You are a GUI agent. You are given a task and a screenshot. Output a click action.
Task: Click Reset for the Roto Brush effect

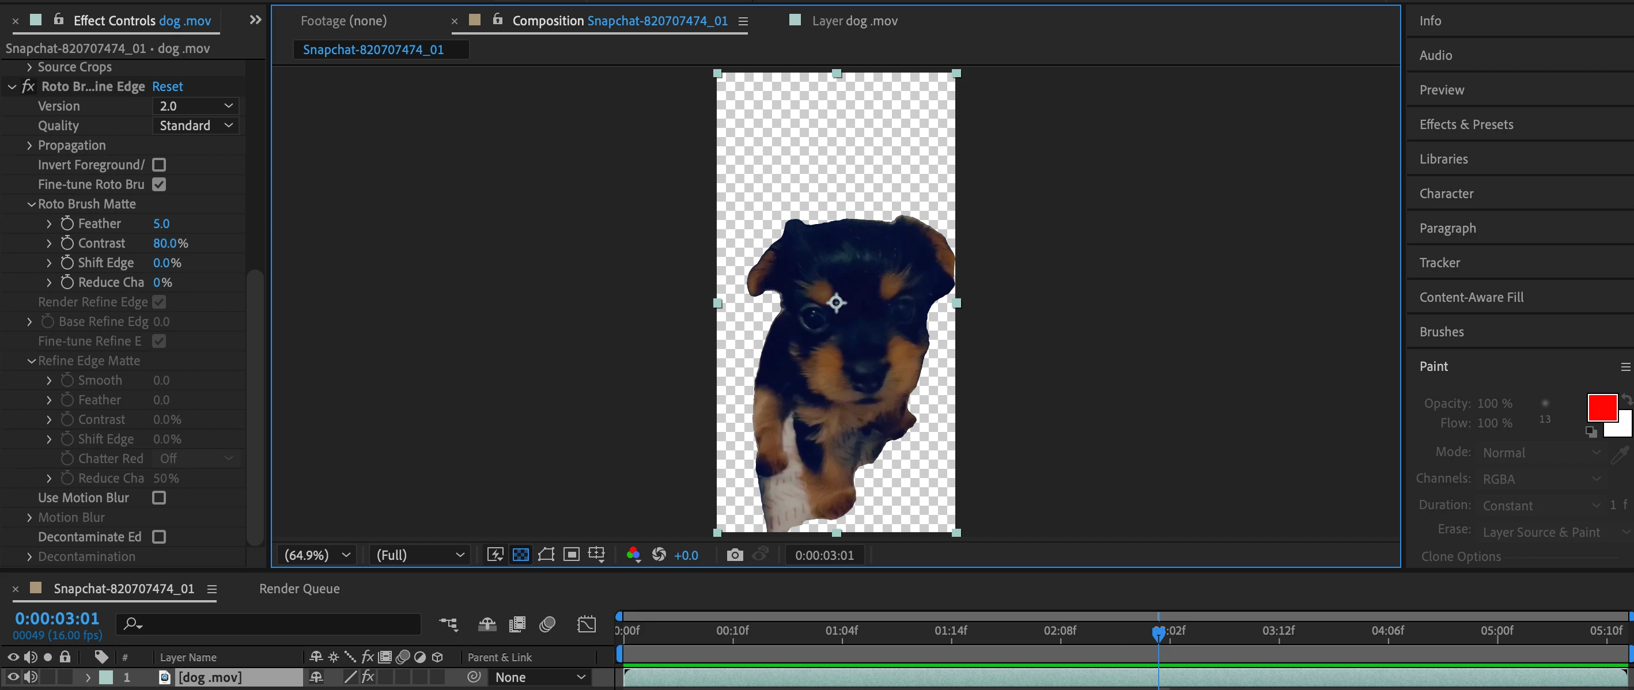[168, 86]
